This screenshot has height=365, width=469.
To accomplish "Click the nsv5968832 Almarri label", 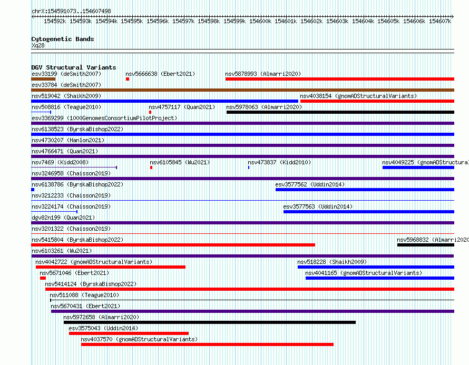I will pyautogui.click(x=433, y=240).
